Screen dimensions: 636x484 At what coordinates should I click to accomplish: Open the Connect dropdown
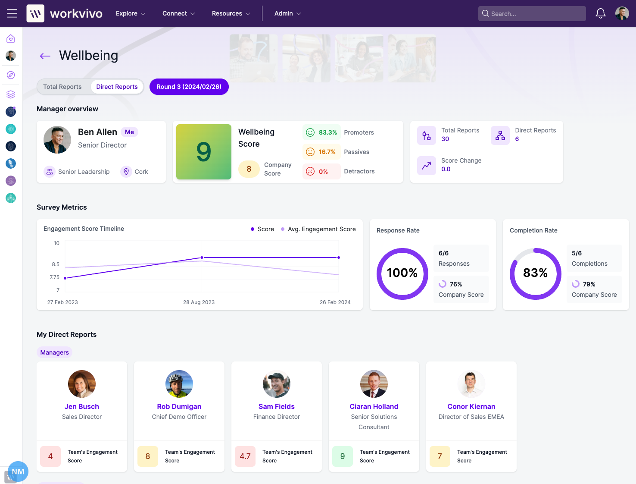coord(178,13)
